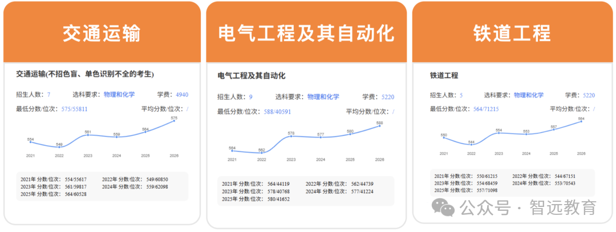Click the 2021 data point labeled 550
This screenshot has height=232, width=616.
[444, 138]
